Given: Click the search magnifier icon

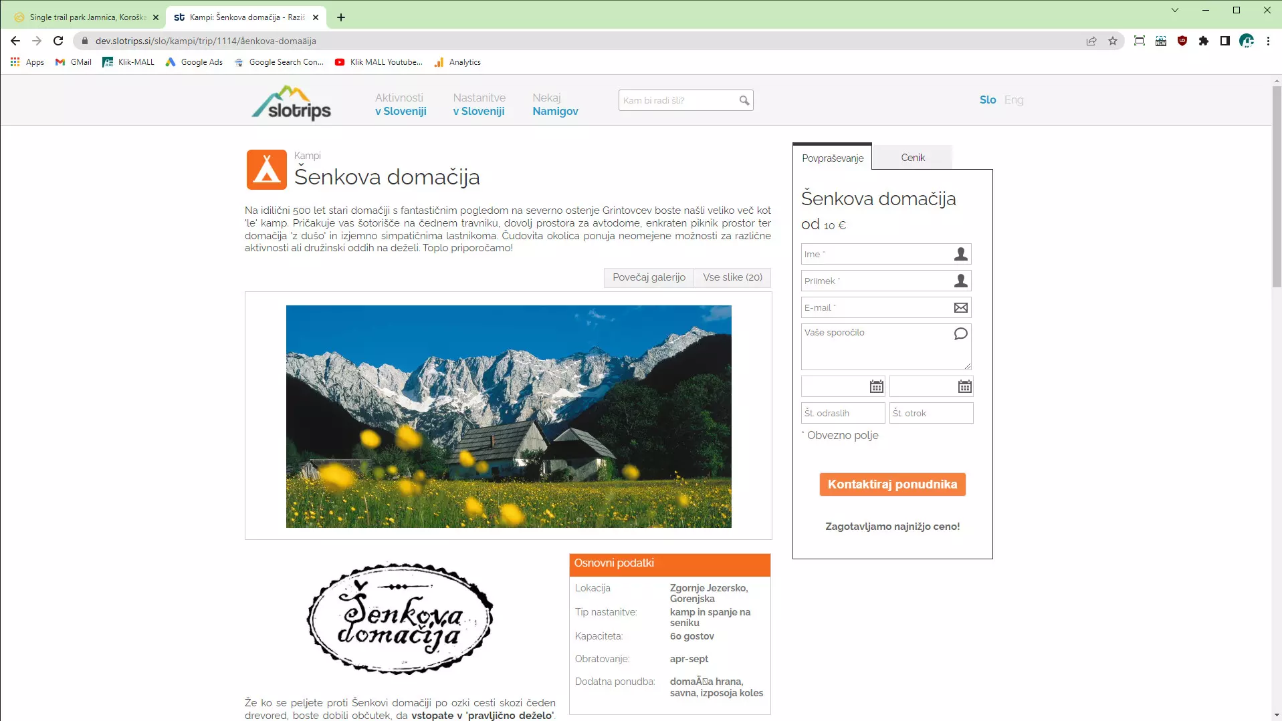Looking at the screenshot, I should [744, 101].
